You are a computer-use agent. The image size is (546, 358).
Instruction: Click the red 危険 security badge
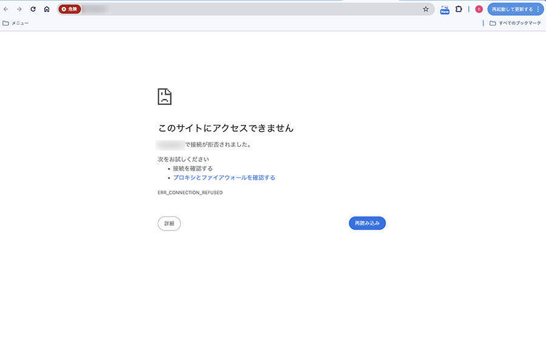[70, 9]
